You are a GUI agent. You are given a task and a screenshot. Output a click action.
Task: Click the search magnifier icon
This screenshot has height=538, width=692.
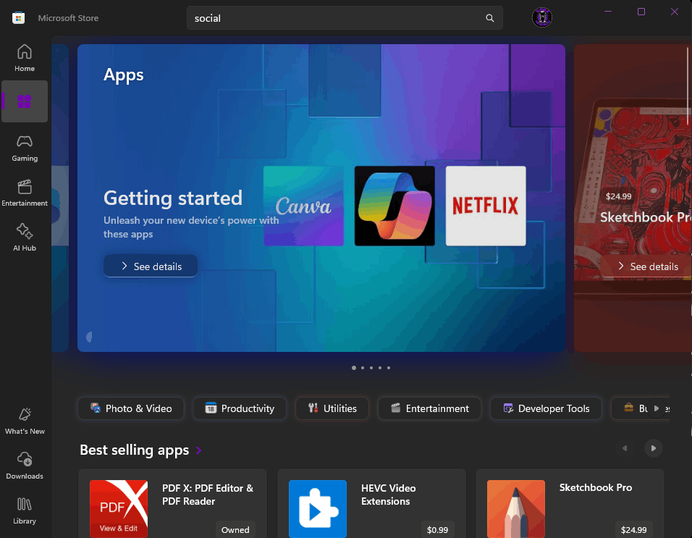click(x=489, y=18)
